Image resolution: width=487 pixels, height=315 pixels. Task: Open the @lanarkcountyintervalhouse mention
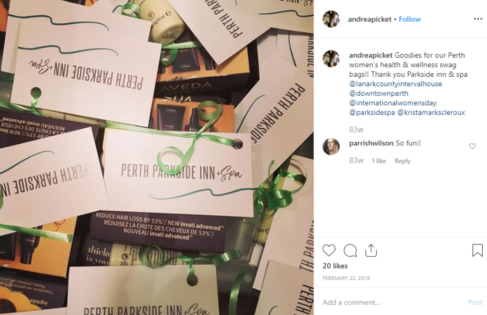[x=395, y=84]
